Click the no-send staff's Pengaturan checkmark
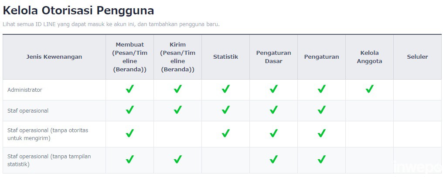 321,134
